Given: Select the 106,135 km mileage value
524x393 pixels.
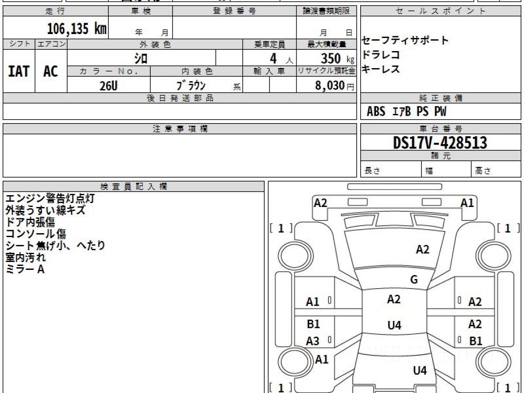Looking at the screenshot, I should click(77, 29).
